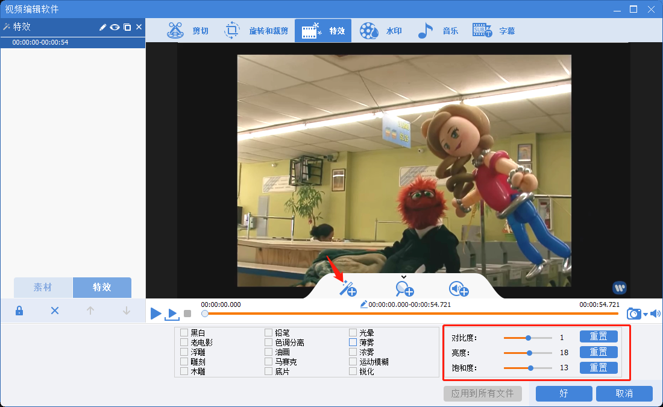Switch to the 素材 tab in left panel
Image resolution: width=663 pixels, height=407 pixels.
pyautogui.click(x=43, y=287)
